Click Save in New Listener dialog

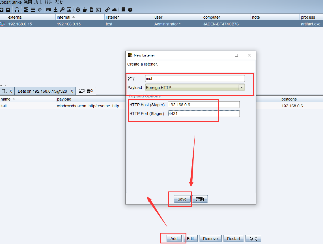tap(182, 199)
